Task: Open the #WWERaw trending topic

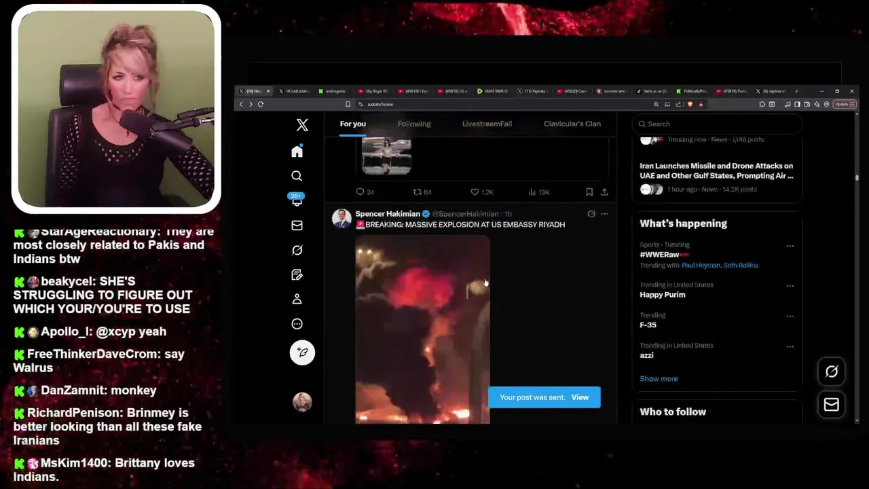Action: click(659, 255)
